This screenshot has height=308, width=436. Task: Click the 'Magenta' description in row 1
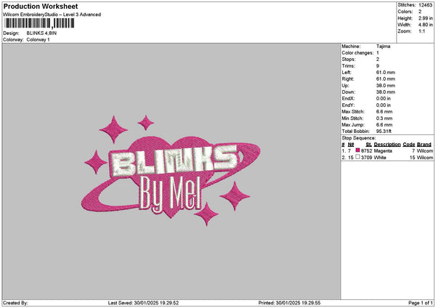tap(383, 151)
